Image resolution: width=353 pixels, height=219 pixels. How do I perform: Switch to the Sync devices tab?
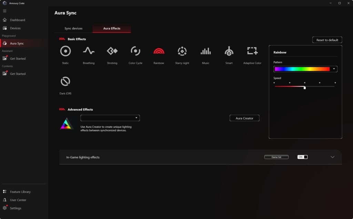point(73,28)
